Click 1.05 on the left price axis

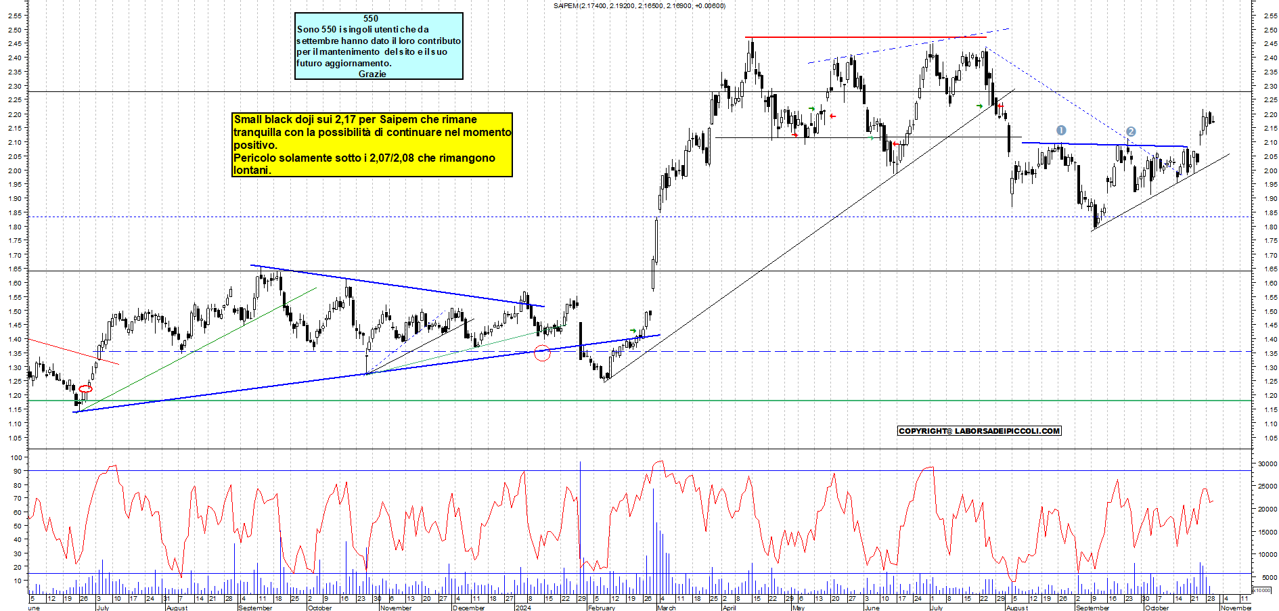16,438
